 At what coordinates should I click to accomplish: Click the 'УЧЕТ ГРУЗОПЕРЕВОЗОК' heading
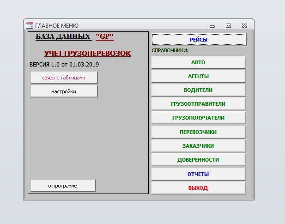[x=87, y=54]
